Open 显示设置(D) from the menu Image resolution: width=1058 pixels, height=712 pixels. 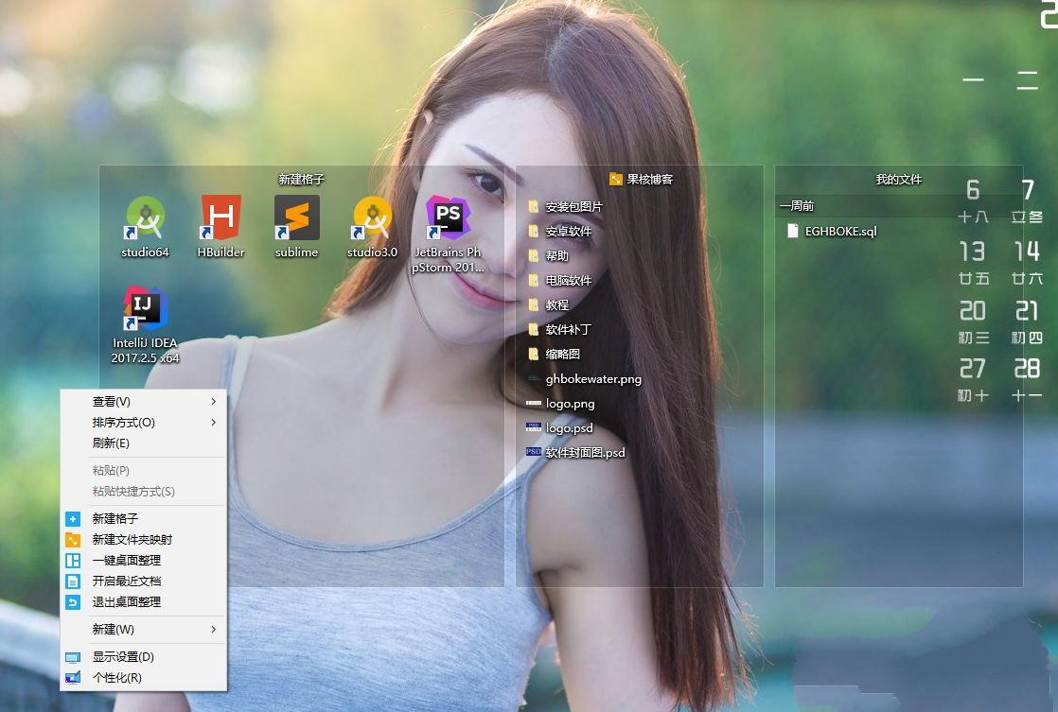click(x=123, y=657)
